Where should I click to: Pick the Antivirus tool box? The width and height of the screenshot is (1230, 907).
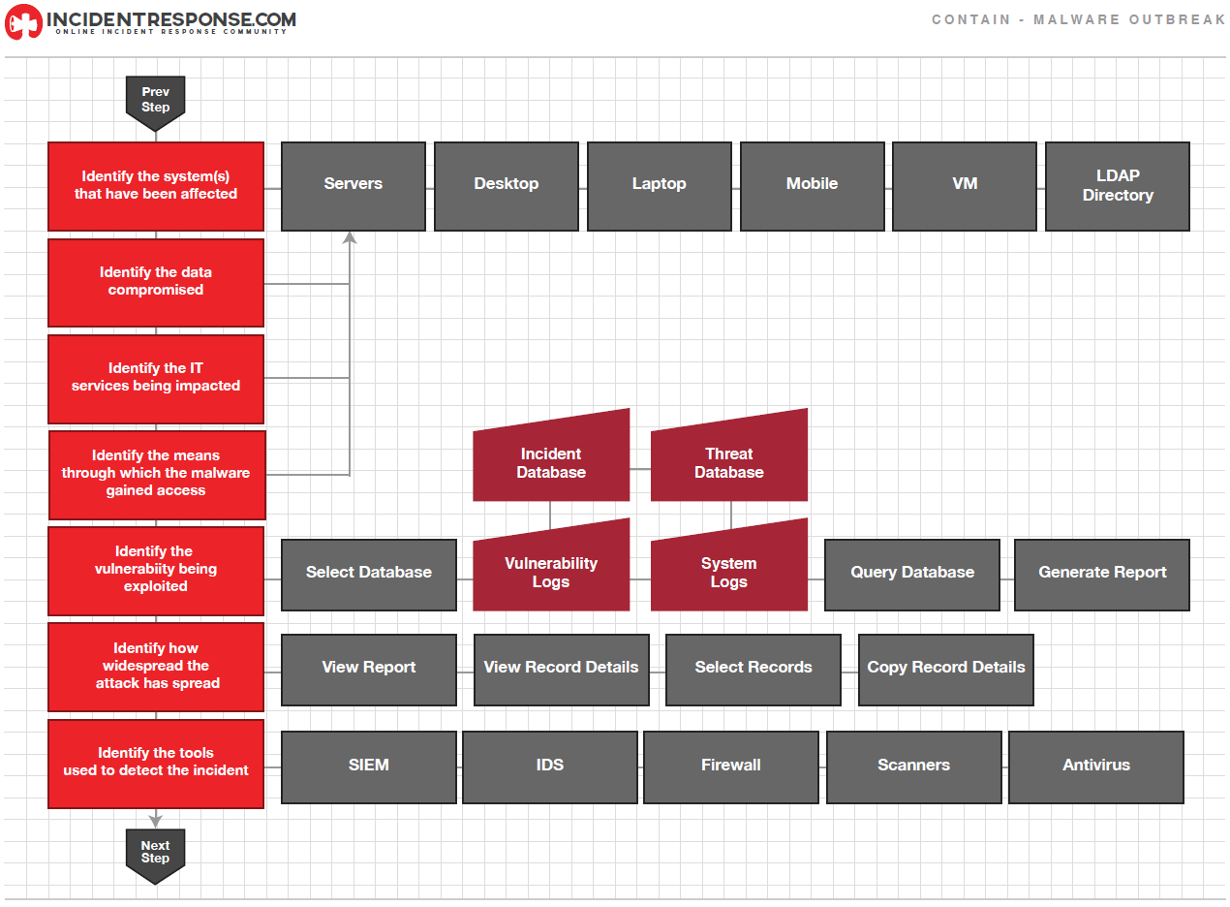tap(1096, 766)
